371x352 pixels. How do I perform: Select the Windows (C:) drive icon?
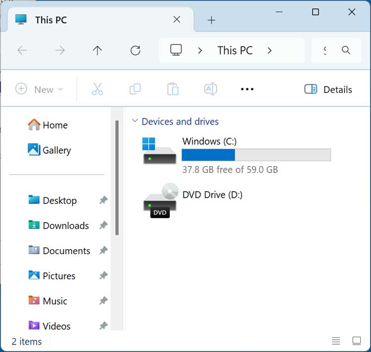[159, 151]
